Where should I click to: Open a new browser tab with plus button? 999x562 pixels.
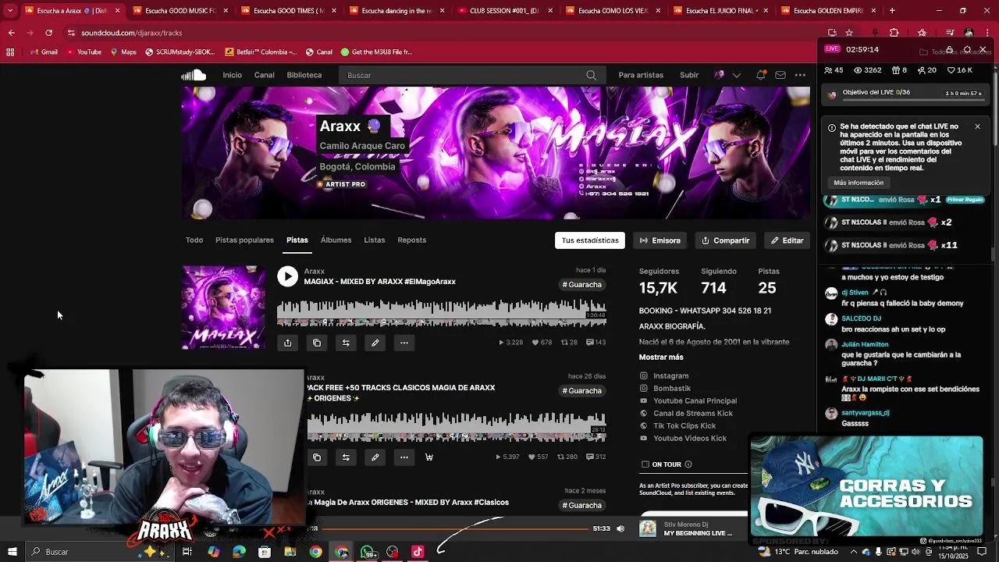click(x=892, y=11)
